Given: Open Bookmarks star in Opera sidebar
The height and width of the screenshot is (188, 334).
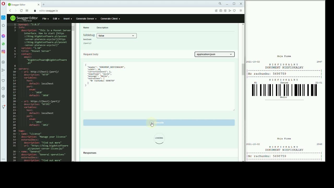Looking at the screenshot, I should click(x=3, y=25).
